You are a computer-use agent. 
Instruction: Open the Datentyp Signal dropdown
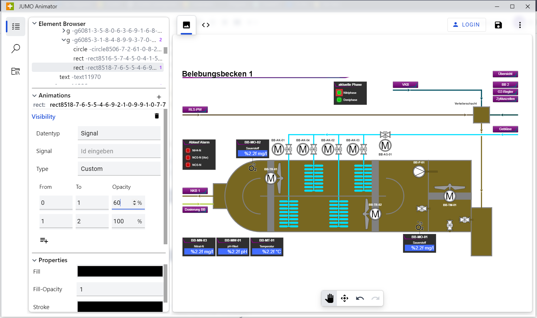pyautogui.click(x=119, y=133)
